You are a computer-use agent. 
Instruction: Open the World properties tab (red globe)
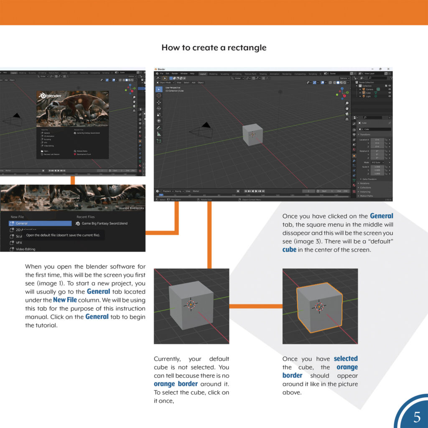354,150
